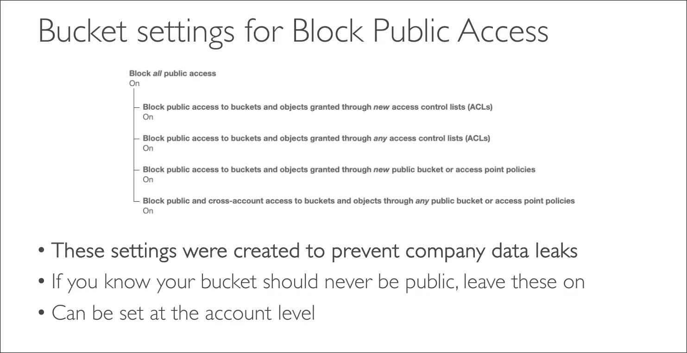The height and width of the screenshot is (353, 687).
Task: Select the Block all public access heading
Action: pyautogui.click(x=172, y=73)
